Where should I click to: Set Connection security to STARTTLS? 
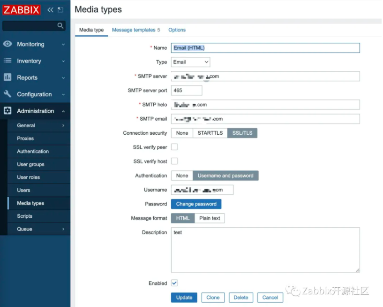coord(210,133)
